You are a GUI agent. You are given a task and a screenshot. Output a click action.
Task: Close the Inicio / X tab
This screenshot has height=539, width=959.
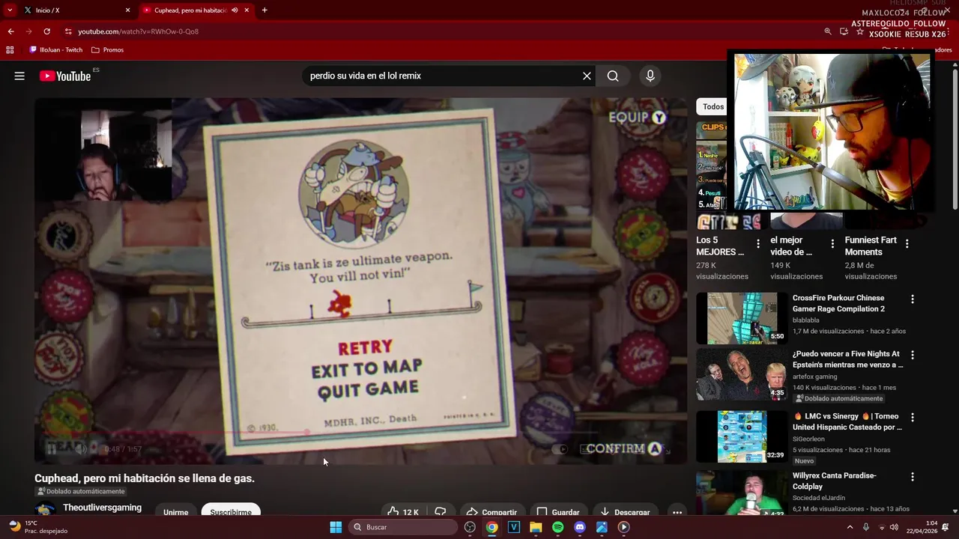coord(127,10)
